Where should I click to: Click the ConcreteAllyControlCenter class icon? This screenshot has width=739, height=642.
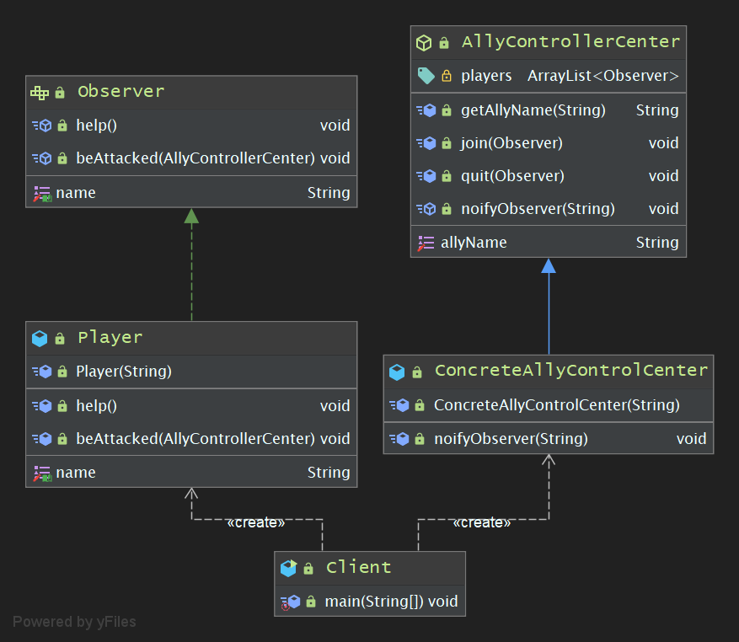[x=397, y=372]
